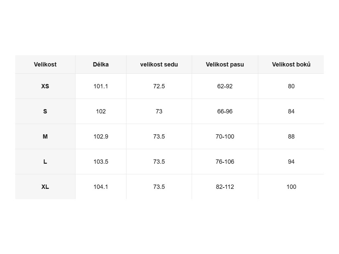Select the 66-96 waist range cell
Image resolution: width=339 pixels, height=254 pixels.
click(225, 111)
